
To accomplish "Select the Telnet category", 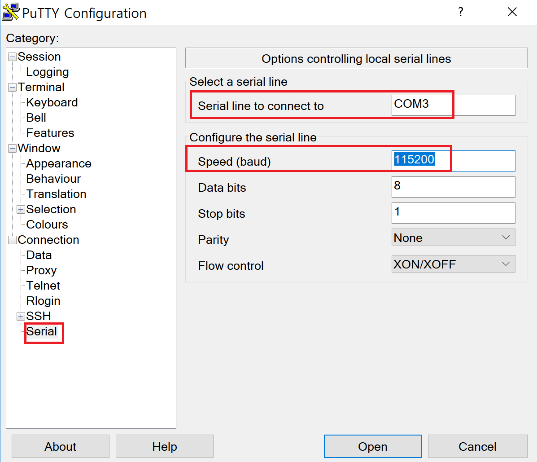I will [43, 286].
